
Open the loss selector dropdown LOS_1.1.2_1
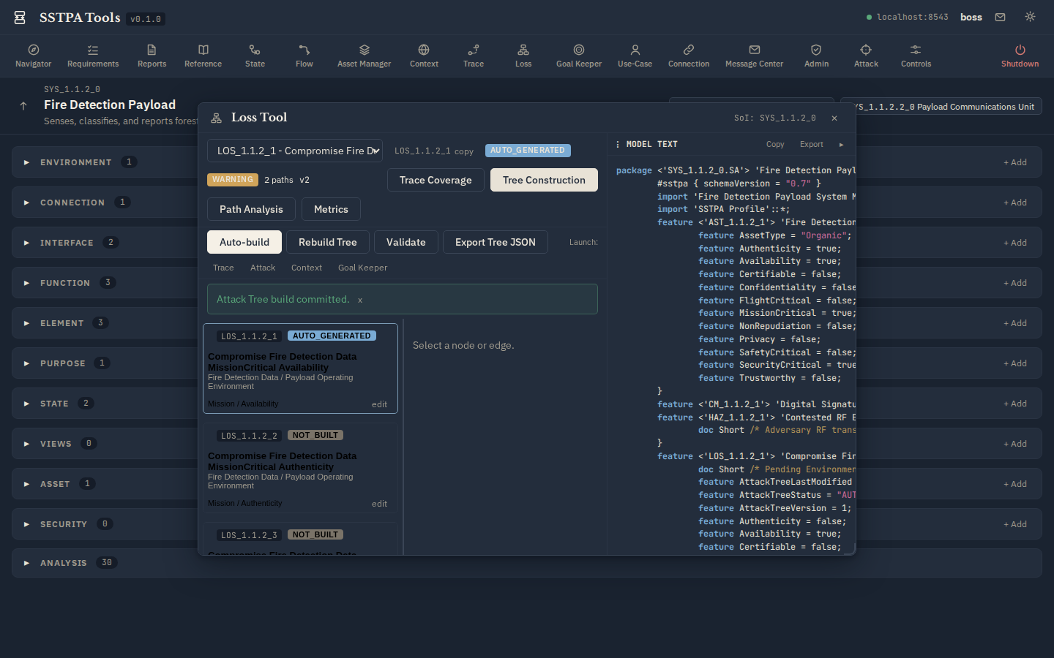[x=295, y=151]
